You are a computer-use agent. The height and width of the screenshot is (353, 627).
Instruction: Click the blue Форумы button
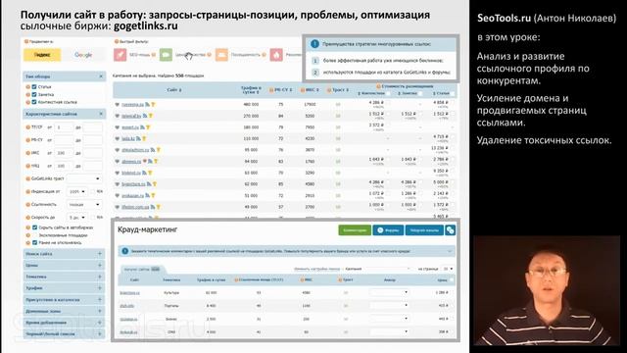[388, 230]
